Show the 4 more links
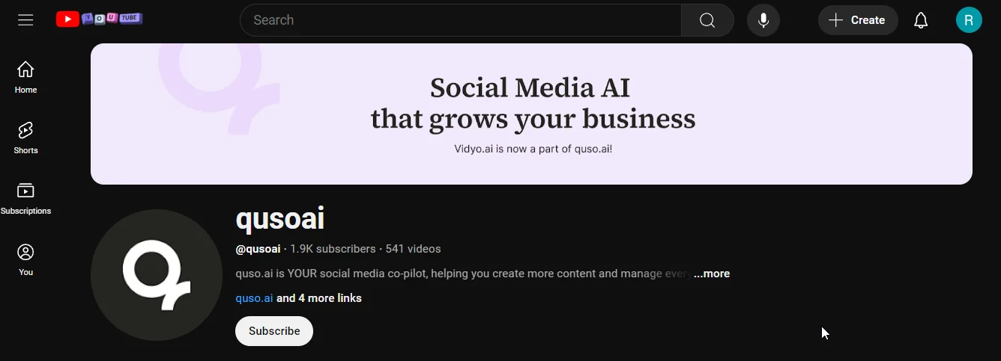The height and width of the screenshot is (361, 1001). pos(319,298)
